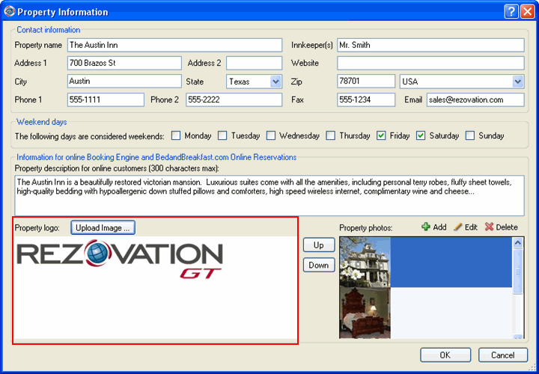
Task: Uncheck the Saturday weekend checkbox
Action: (x=421, y=136)
